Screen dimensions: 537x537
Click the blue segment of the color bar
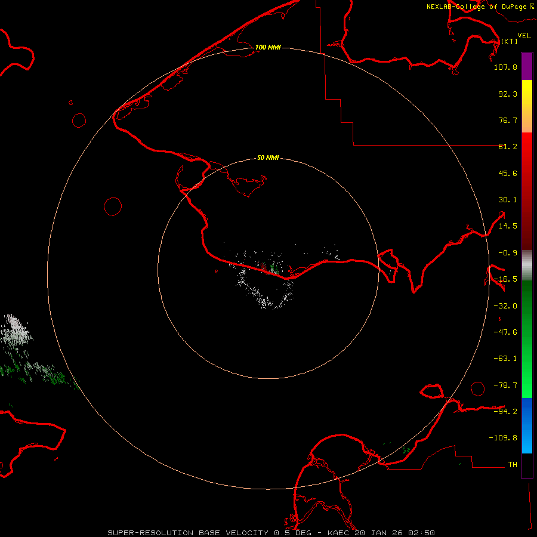[527, 425]
